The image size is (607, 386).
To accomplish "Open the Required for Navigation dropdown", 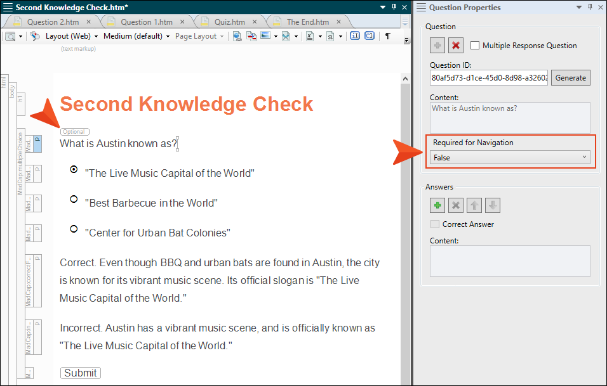I will click(510, 158).
